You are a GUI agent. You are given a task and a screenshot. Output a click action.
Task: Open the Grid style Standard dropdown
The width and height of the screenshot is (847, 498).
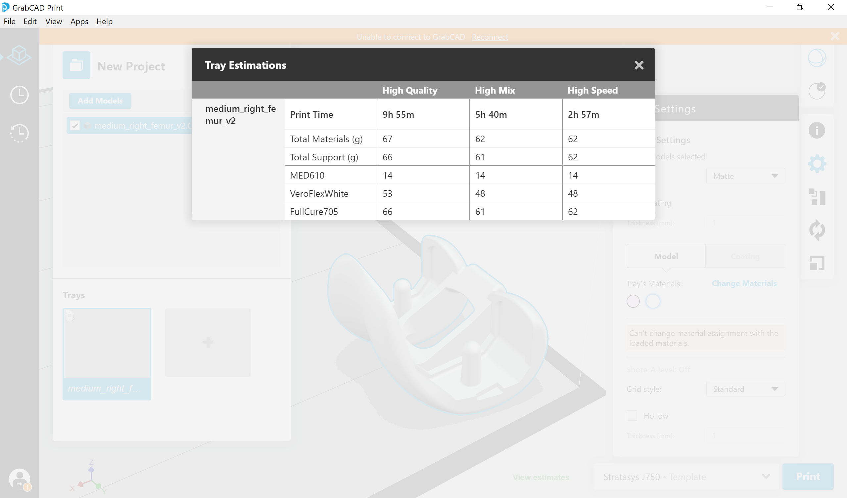coord(745,389)
